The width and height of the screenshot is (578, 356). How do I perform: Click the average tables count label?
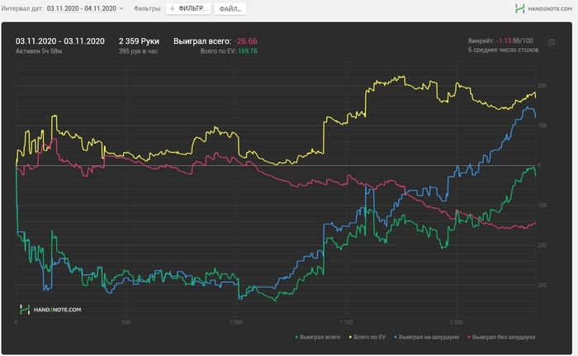[503, 50]
